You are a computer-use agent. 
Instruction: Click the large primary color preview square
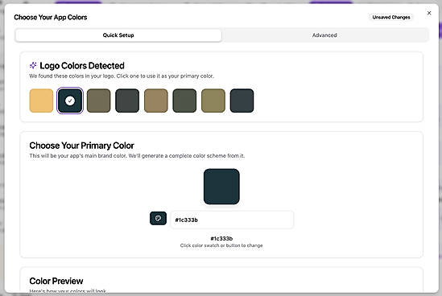pos(221,187)
